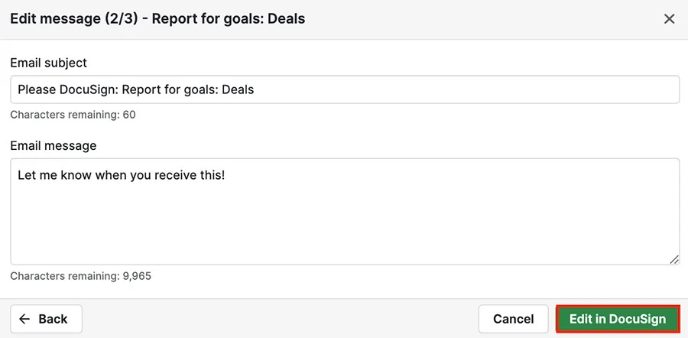Image resolution: width=688 pixels, height=338 pixels.
Task: Click the left arrow icon beside Back
Action: coord(24,319)
